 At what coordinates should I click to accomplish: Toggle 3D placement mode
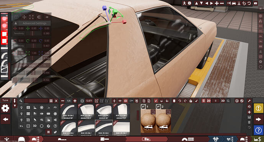(223, 101)
